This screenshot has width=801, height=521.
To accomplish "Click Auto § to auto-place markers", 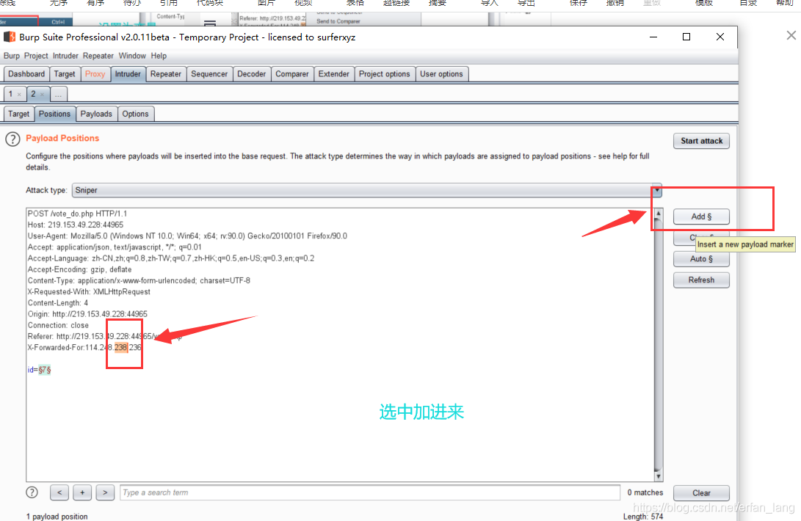I will (x=701, y=259).
